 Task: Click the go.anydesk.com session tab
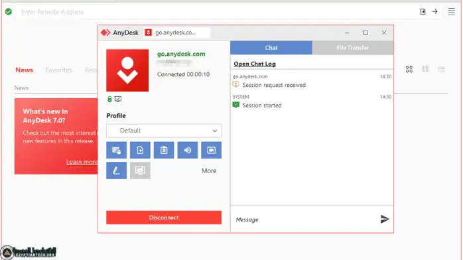tap(177, 32)
